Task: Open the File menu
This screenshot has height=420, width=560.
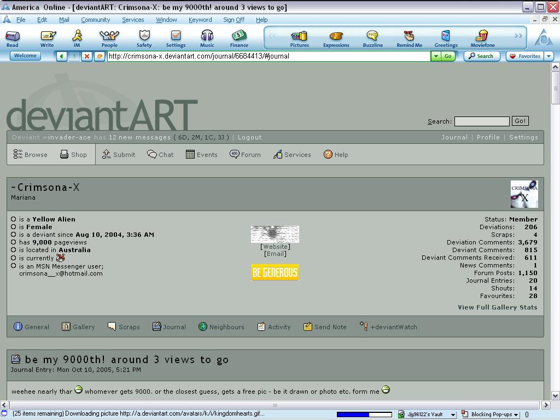Action: tap(21, 20)
